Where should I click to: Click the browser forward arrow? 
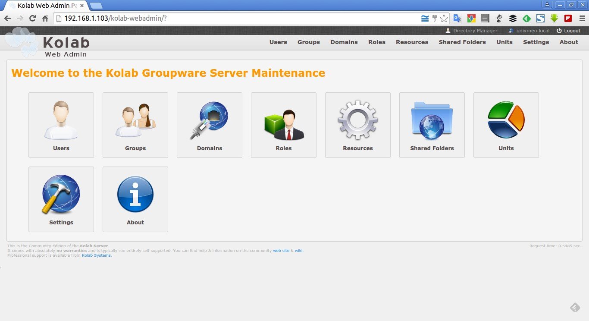point(20,19)
